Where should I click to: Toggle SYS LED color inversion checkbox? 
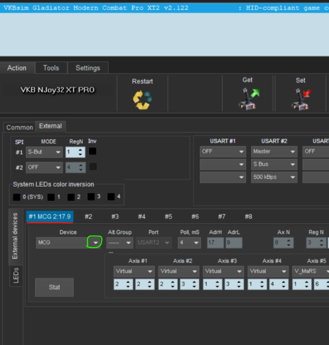point(17,197)
